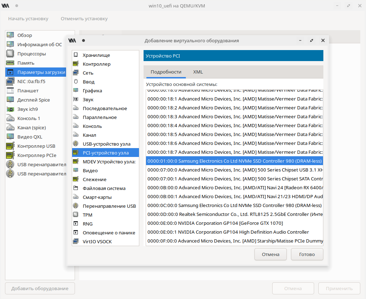
Task: Select Информация об ОС in the main sidebar
Action: coord(36,44)
